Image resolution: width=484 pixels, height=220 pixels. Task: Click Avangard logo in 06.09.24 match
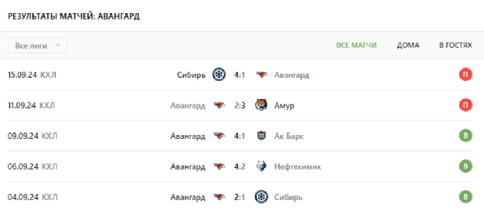(220, 167)
